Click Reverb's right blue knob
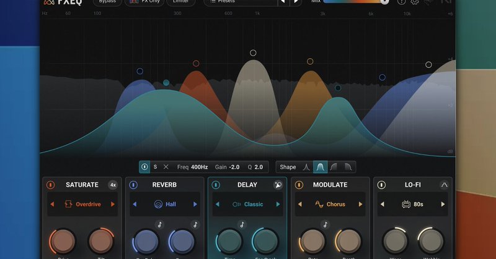This screenshot has width=496, height=259. click(x=182, y=241)
